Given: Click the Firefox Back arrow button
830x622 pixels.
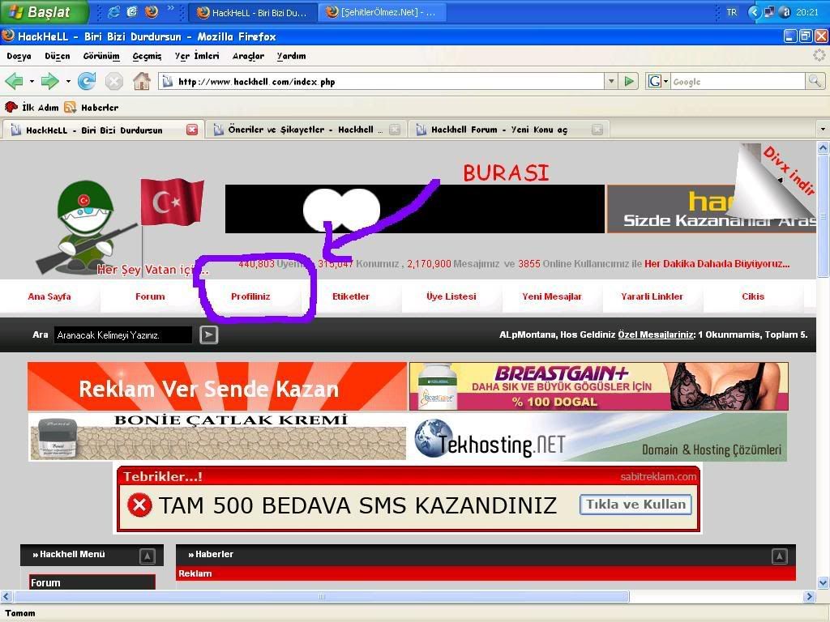Looking at the screenshot, I should [15, 82].
